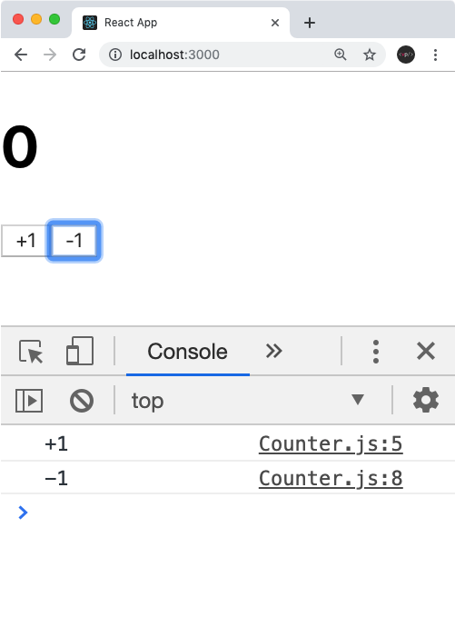The width and height of the screenshot is (455, 627).
Task: Show the console sidebar panel
Action: point(29,400)
